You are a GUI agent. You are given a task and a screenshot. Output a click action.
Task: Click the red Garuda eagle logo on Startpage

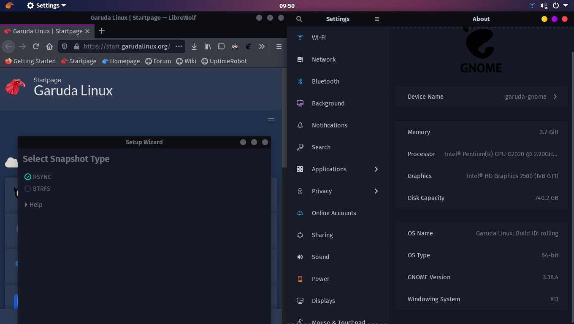(x=15, y=86)
